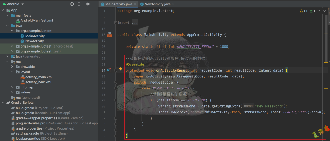Switch to the NewActivity.java tab
This screenshot has height=141, width=330.
click(157, 4)
